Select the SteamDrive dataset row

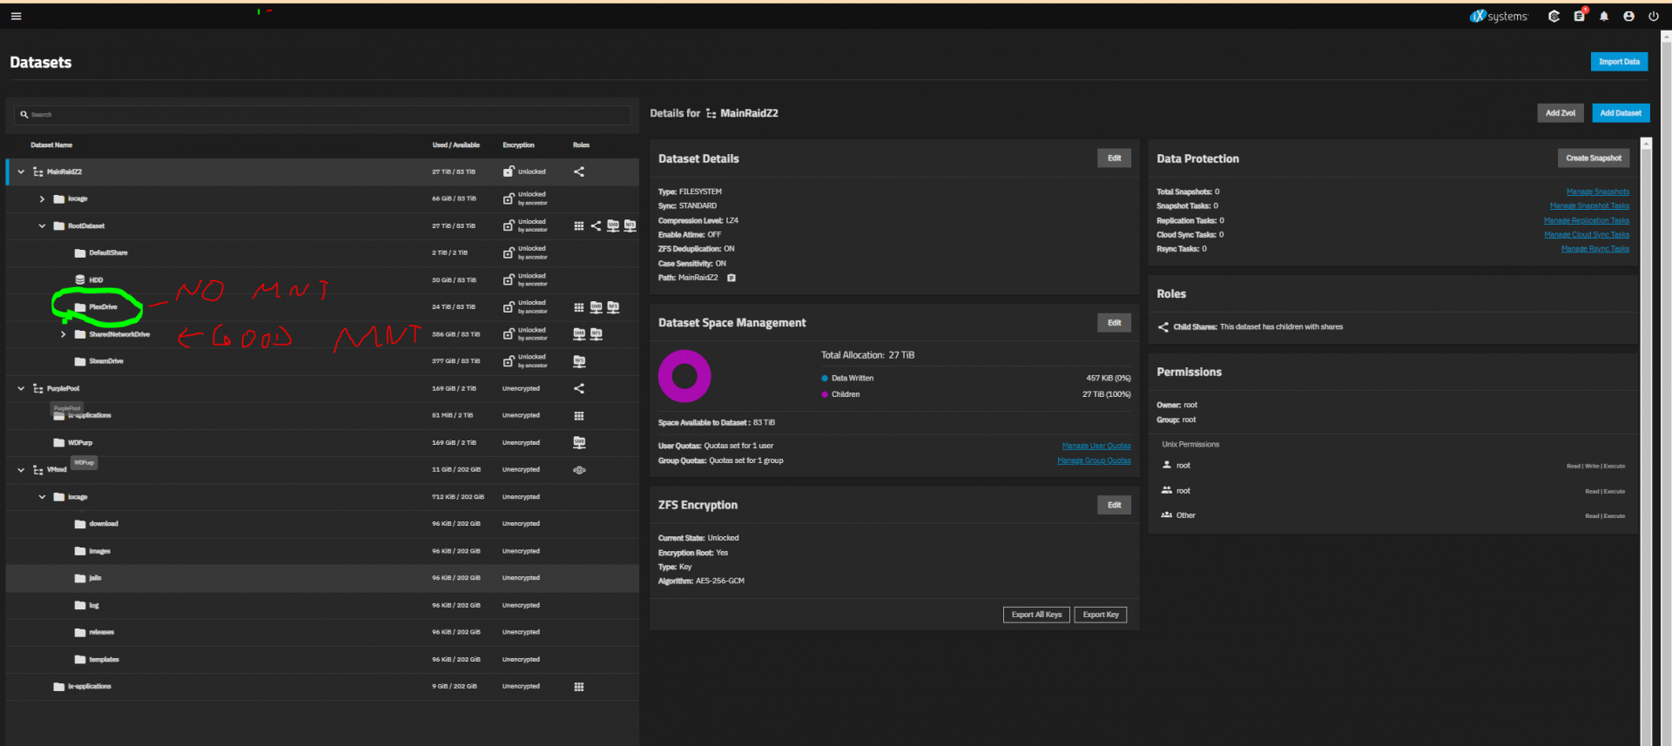[106, 361]
